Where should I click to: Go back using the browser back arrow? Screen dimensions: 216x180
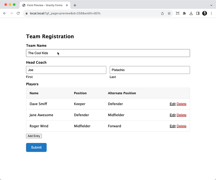pos(5,14)
